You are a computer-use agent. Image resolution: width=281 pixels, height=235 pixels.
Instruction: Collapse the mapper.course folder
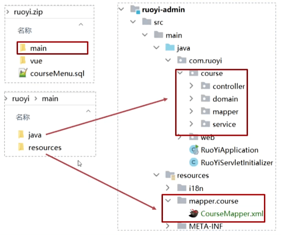coord(168,201)
